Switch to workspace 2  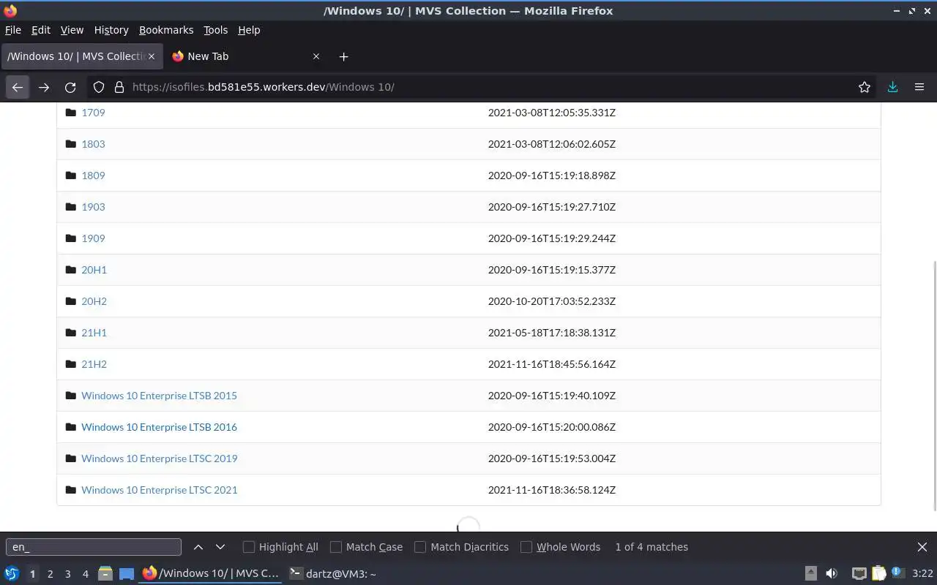point(50,574)
